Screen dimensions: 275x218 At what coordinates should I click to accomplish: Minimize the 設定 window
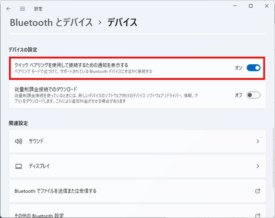pos(235,6)
